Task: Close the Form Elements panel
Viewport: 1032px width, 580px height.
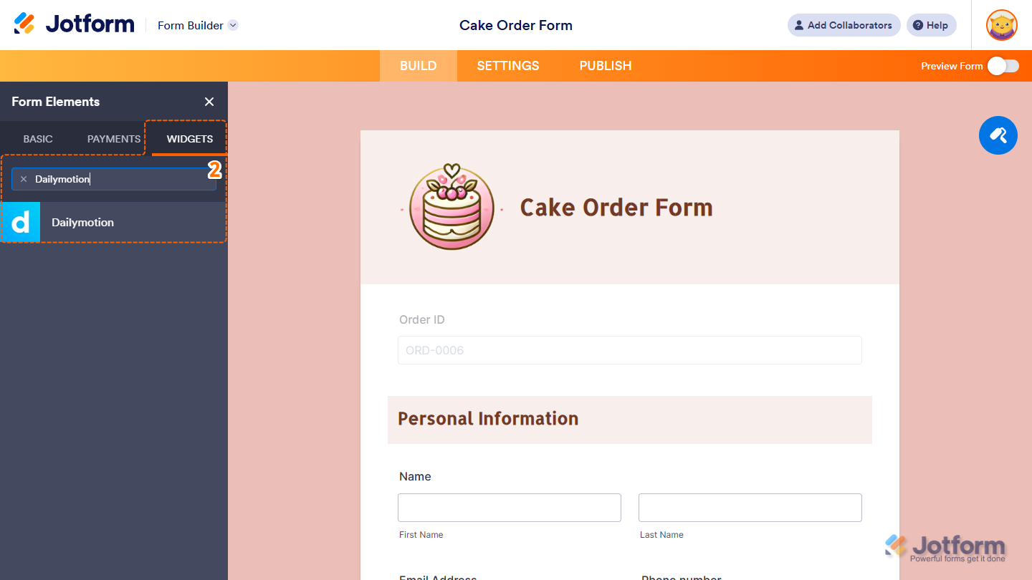Action: [x=209, y=102]
